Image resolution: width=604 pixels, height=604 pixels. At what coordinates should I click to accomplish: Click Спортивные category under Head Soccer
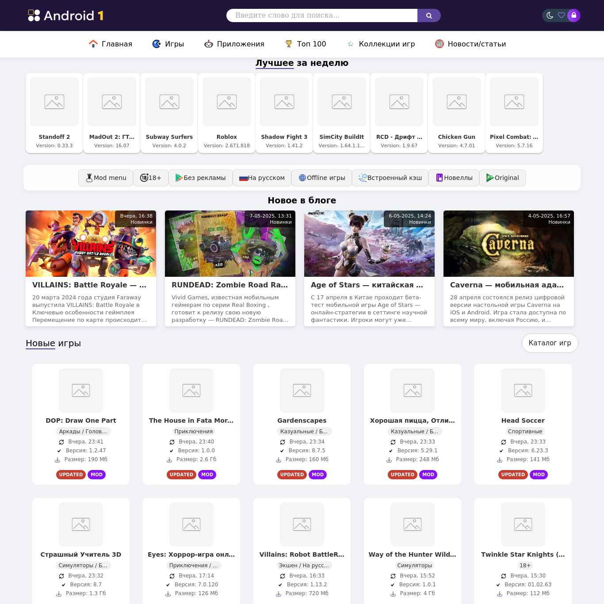pos(525,432)
